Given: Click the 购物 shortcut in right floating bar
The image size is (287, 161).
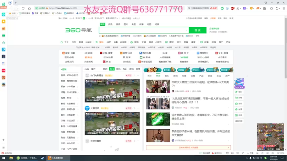Looking at the screenshot, I should pos(239,98).
